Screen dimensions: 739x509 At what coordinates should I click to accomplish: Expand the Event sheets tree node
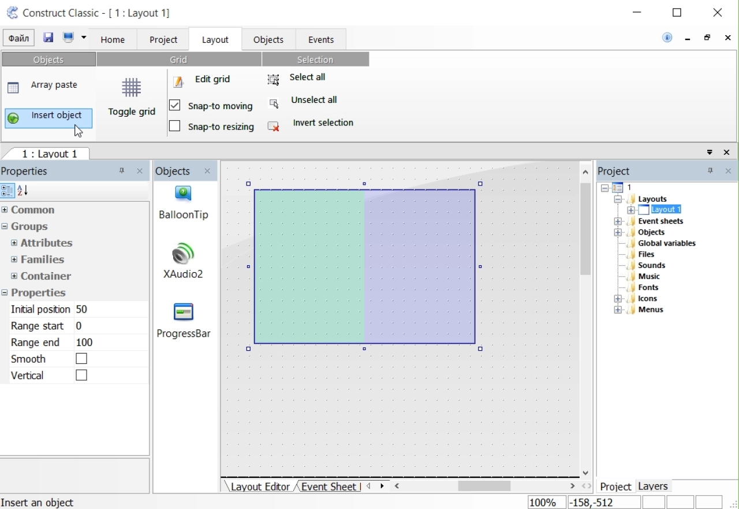point(617,221)
